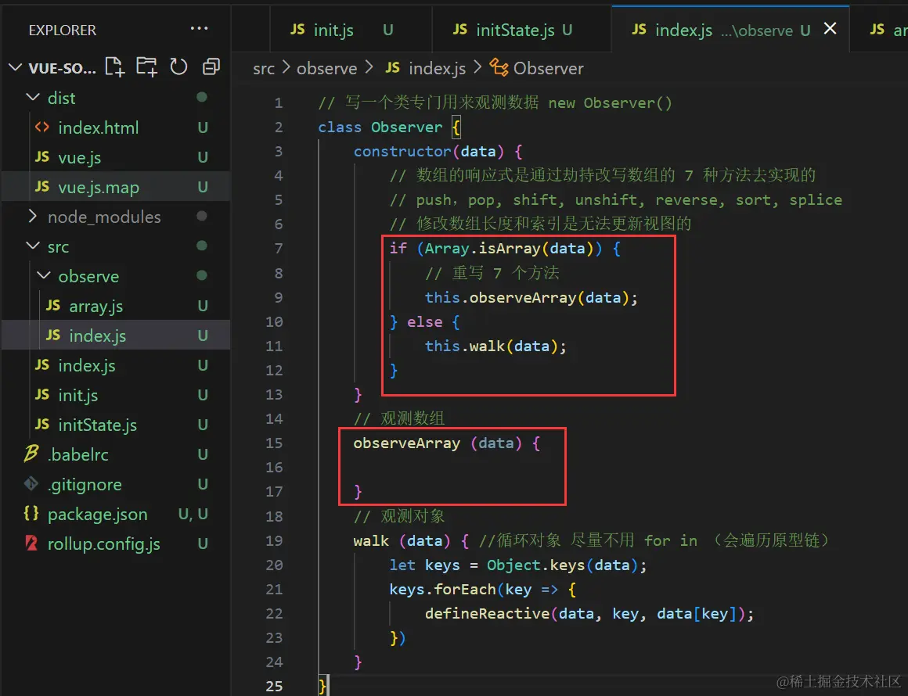Screen dimensions: 908x696
Task: Click the JS icon beside array.js
Action: pyautogui.click(x=52, y=306)
